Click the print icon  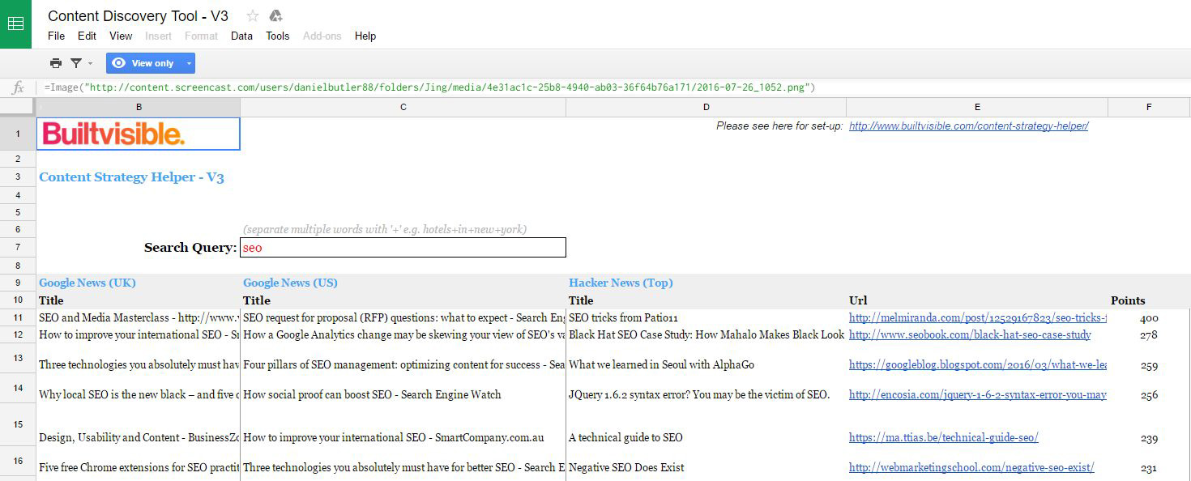pos(56,63)
